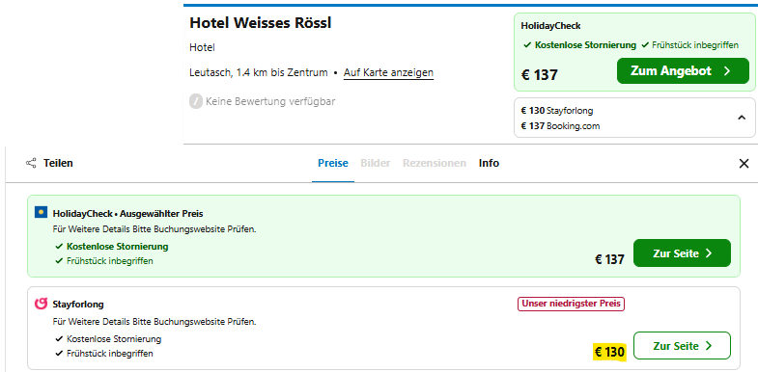Click the green Zum Angebot button

click(683, 71)
